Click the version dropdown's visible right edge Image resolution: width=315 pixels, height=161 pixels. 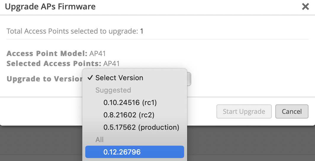[x=189, y=79]
